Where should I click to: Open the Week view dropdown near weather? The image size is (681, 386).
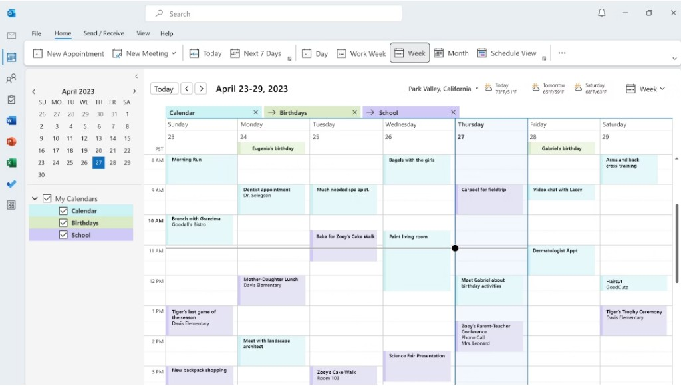tap(661, 88)
